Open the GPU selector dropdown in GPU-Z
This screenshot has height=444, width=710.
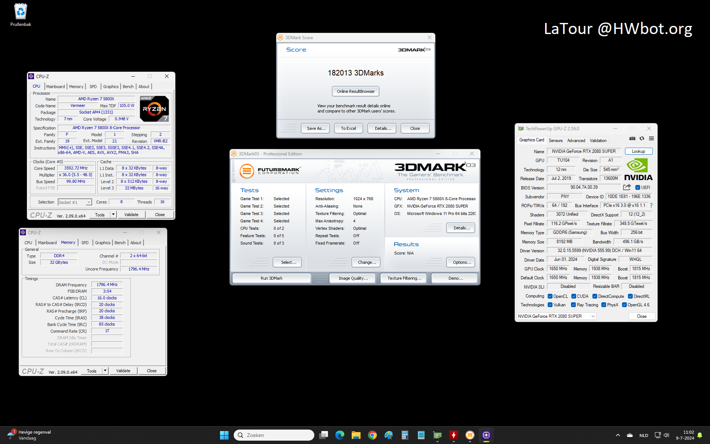click(x=556, y=316)
